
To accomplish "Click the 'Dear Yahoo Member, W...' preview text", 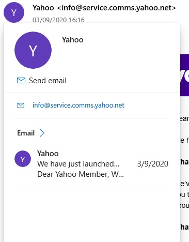I will (x=81, y=174).
